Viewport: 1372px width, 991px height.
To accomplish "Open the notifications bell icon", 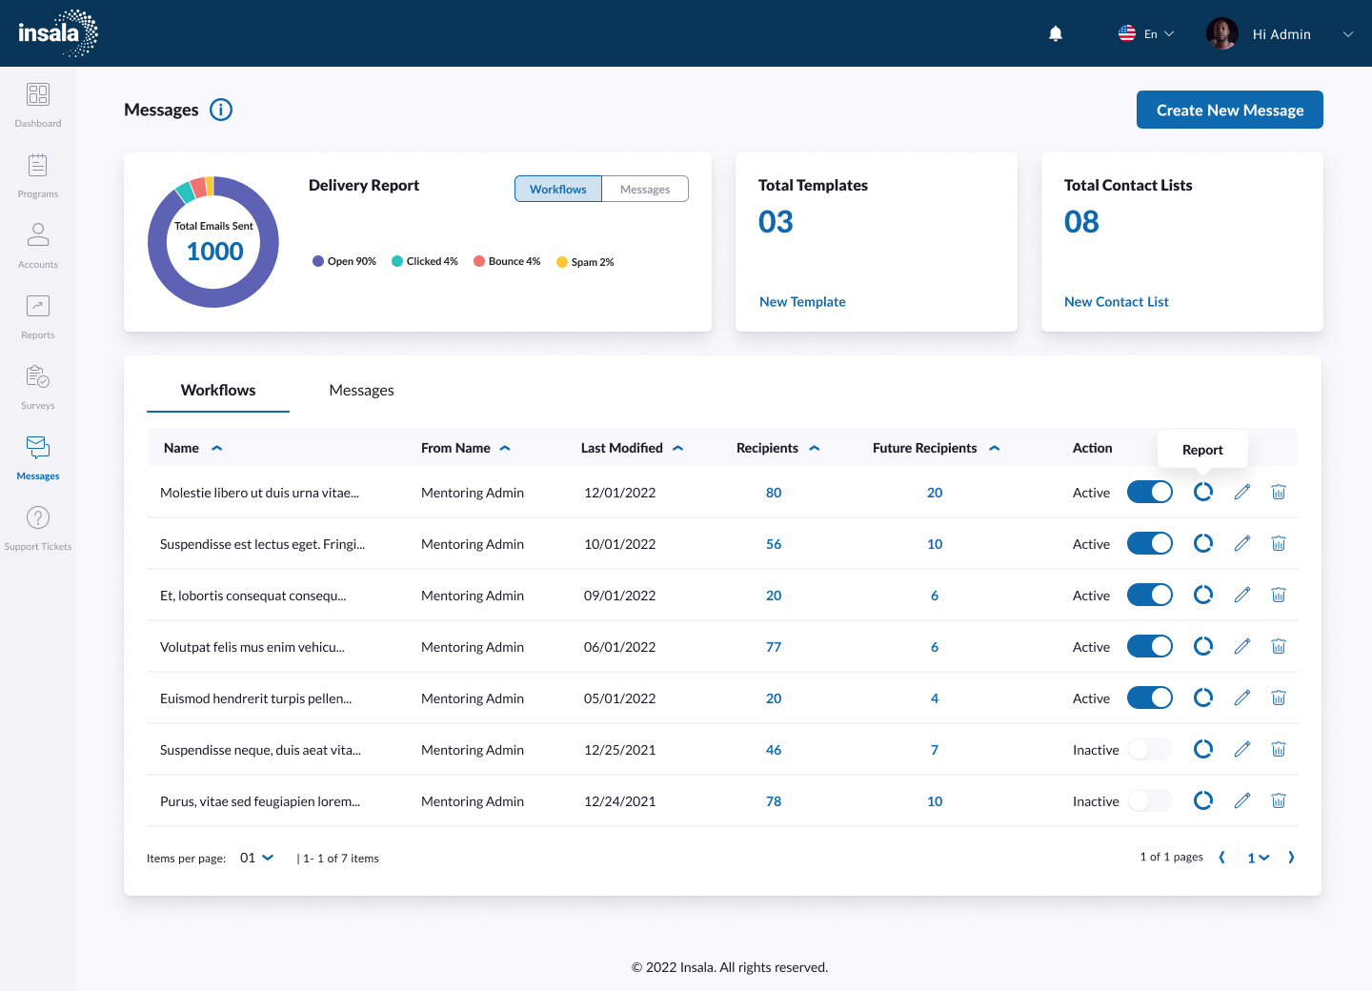I will point(1056,34).
